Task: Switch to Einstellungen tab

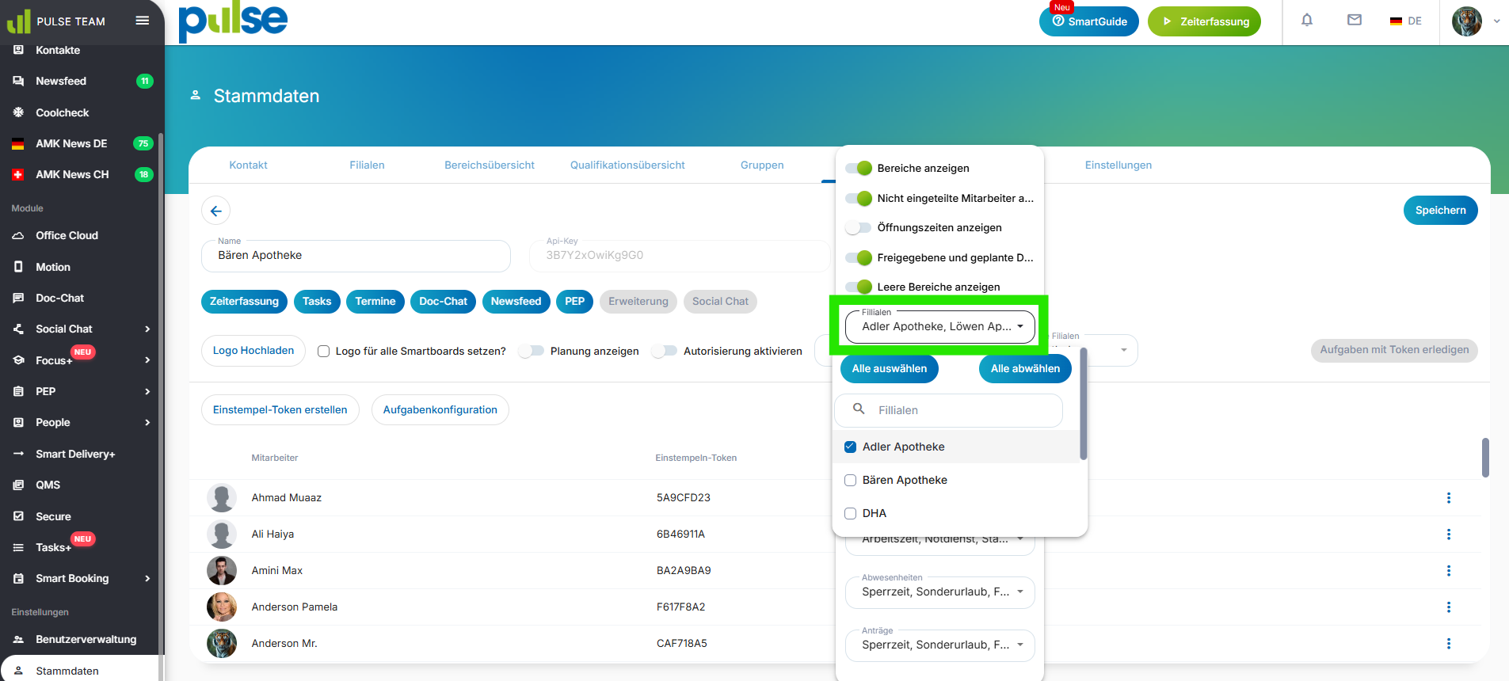Action: [1118, 165]
